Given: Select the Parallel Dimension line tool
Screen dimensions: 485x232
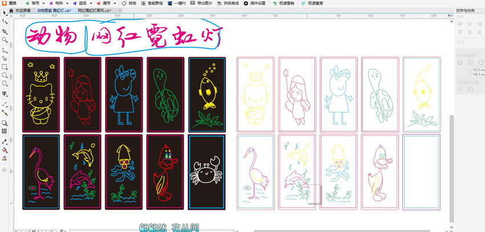Looking at the screenshot, I should coord(5,104).
